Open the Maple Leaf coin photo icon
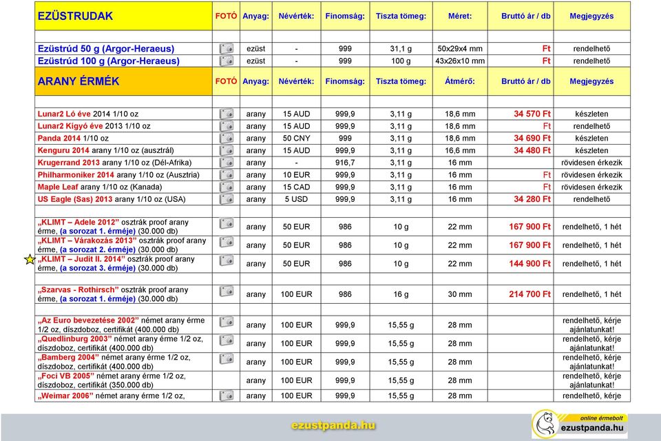Screen dimensions: 661x441 click(x=227, y=187)
